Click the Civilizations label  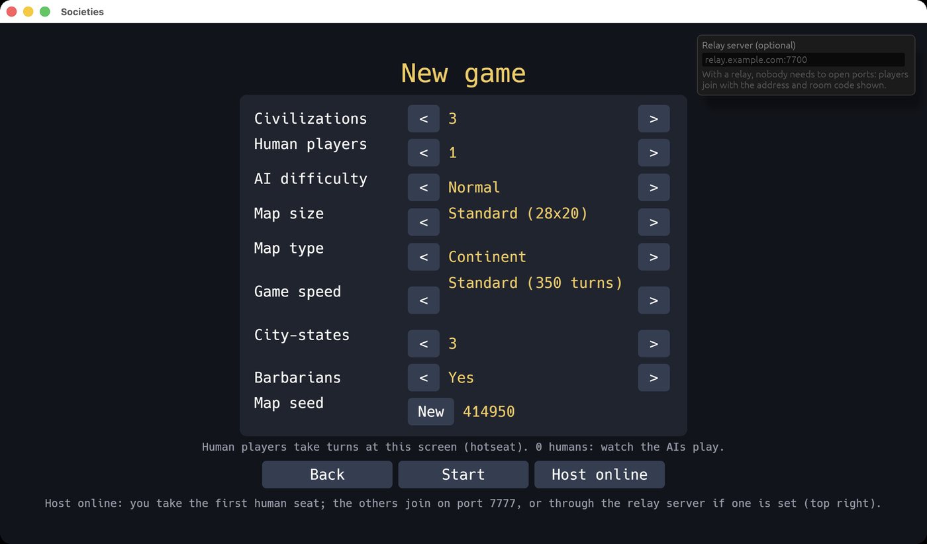tap(311, 118)
